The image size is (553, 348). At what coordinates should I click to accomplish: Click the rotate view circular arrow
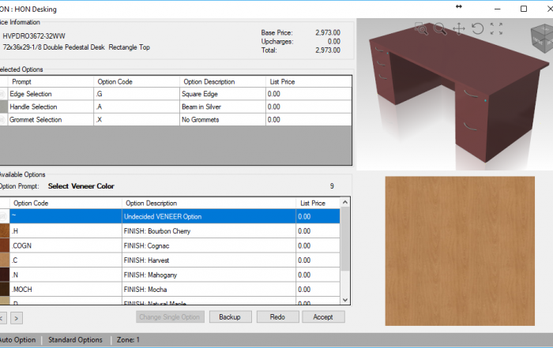tap(477, 28)
